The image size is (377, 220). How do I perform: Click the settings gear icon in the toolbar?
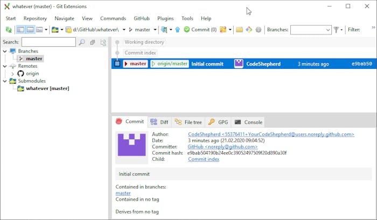[259, 30]
